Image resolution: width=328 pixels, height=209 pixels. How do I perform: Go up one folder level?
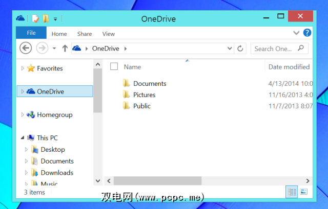[65, 49]
